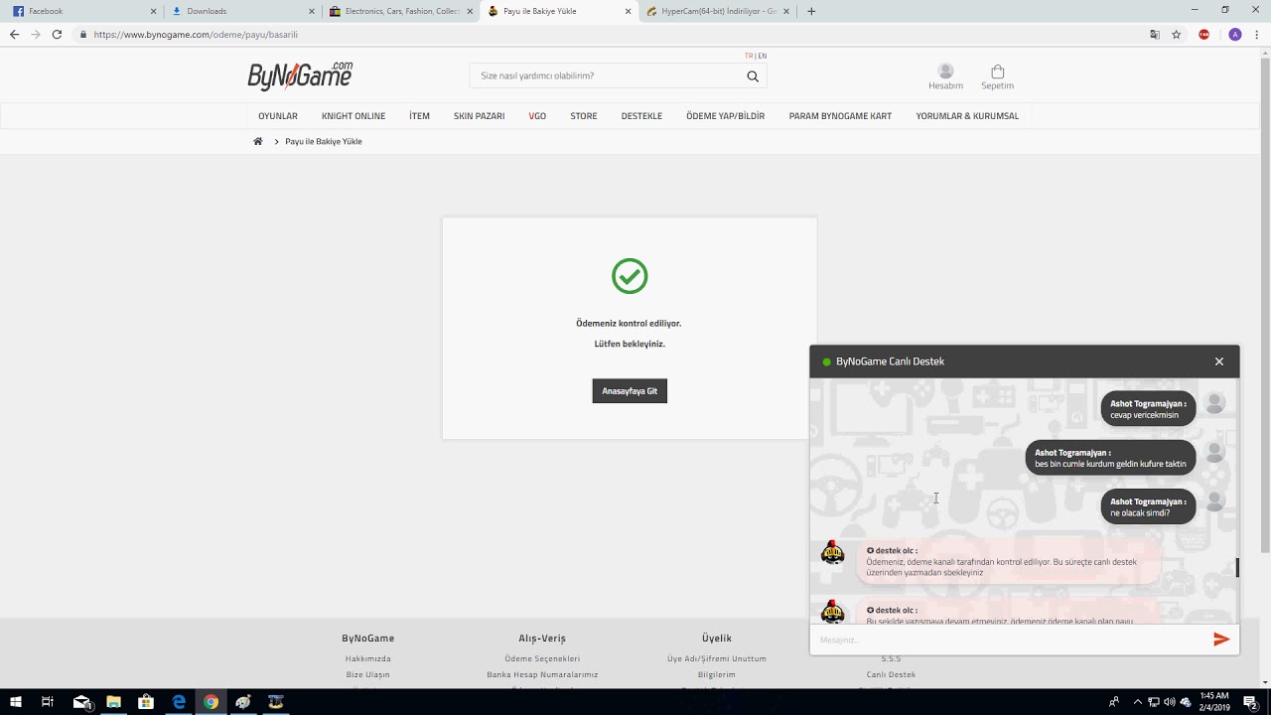This screenshot has height=715, width=1271.
Task: Open the Bize Ulaşın footer link
Action: point(368,674)
